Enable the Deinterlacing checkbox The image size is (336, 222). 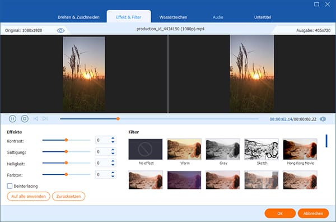coord(10,186)
